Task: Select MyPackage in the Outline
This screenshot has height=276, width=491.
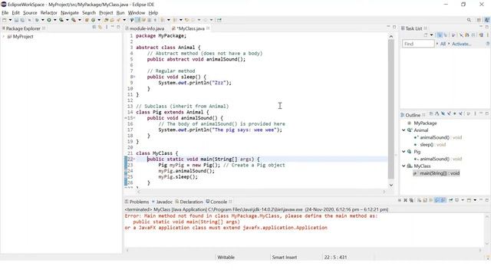Action: click(x=425, y=123)
